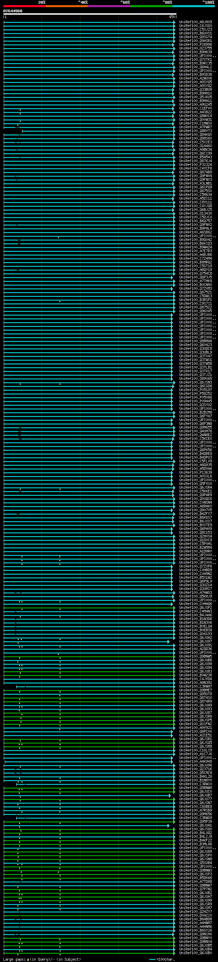Select the UniRef100_B9SD38 label
This screenshot has height=962, width=218.
pos(196,75)
